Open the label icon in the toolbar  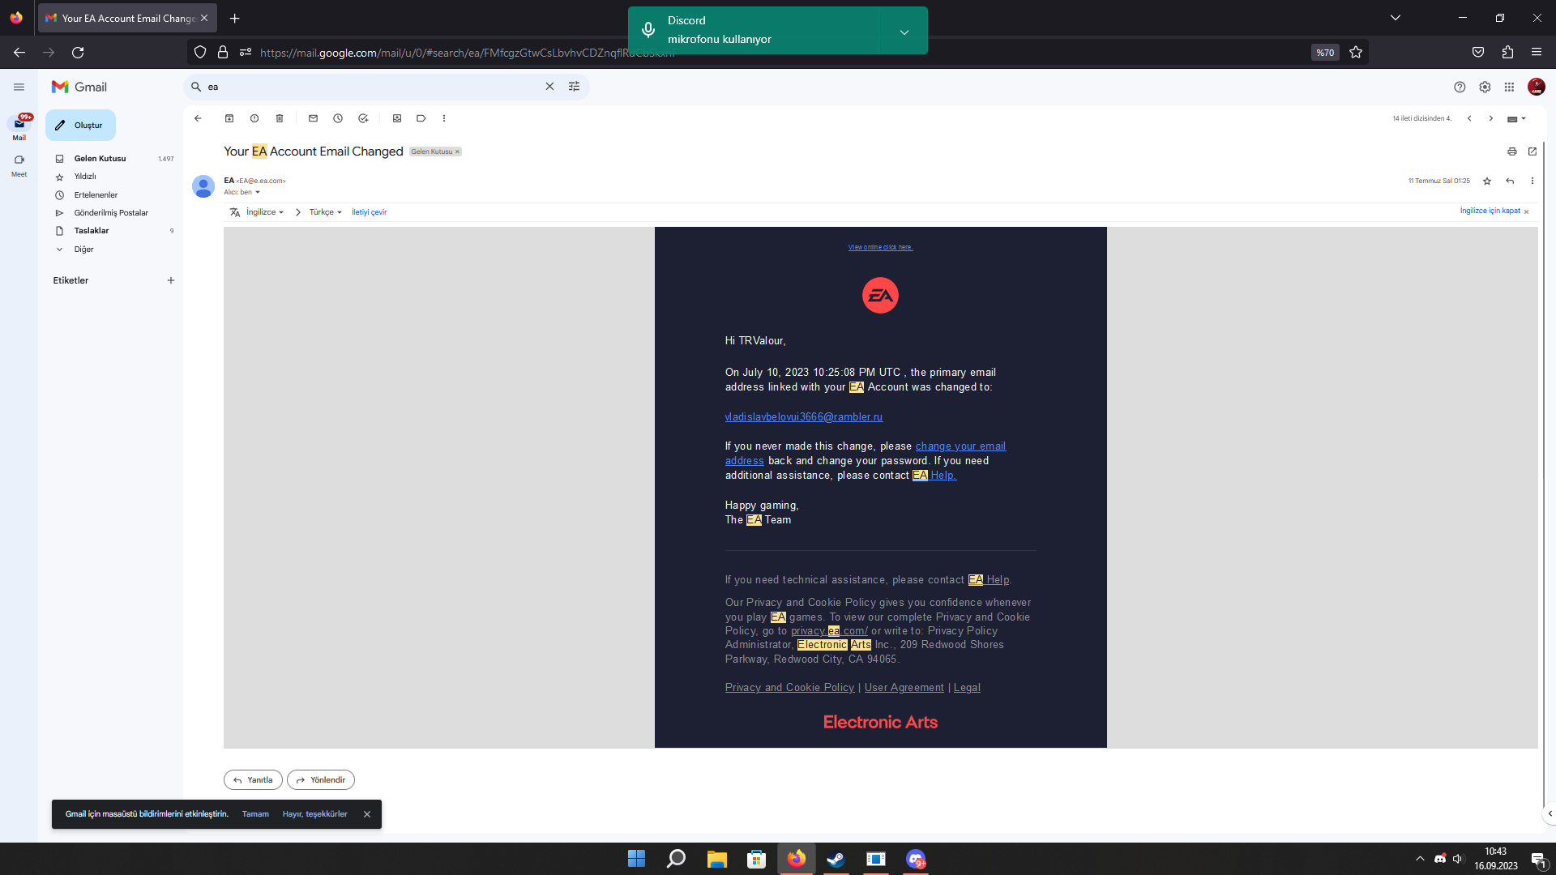coord(421,118)
